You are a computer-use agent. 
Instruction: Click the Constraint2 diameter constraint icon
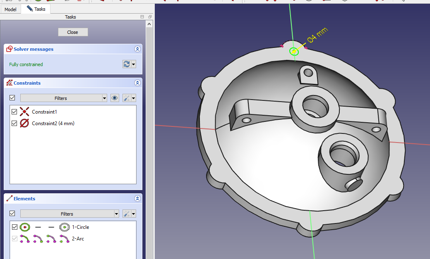coord(24,124)
